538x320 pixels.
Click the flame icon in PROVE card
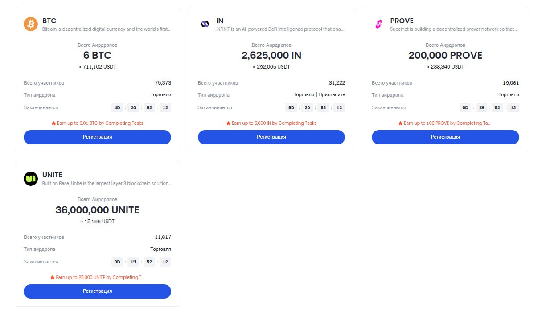(x=401, y=123)
